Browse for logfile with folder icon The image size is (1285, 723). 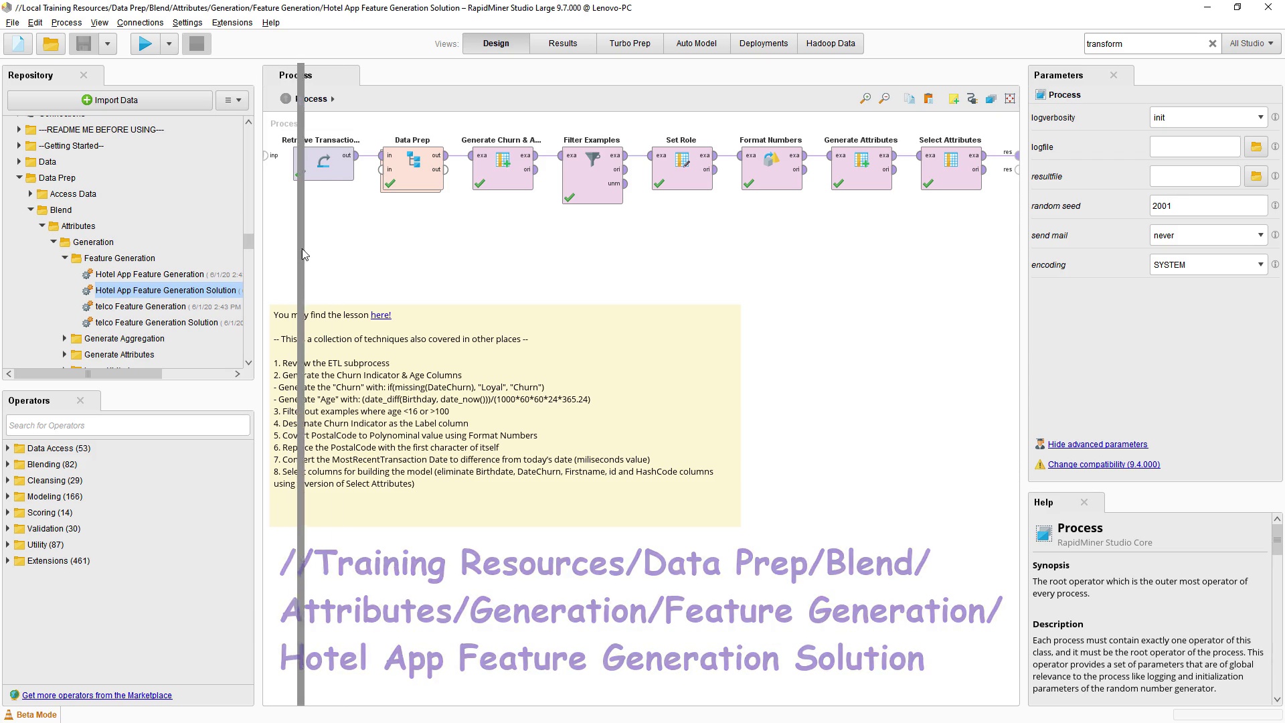click(1256, 147)
